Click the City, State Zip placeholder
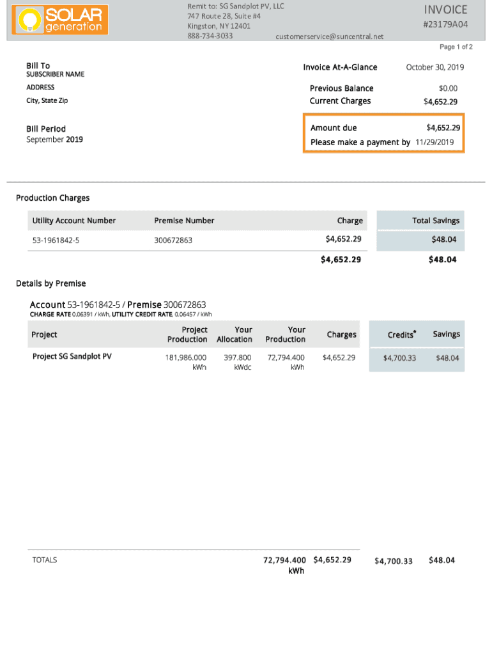Screen dimensions: 492x655 pos(47,101)
